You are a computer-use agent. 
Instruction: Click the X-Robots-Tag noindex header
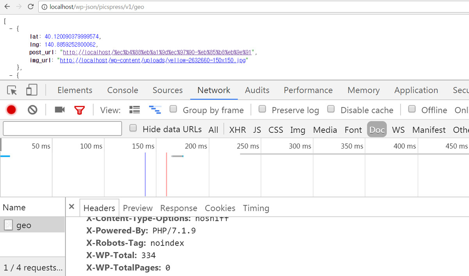[x=135, y=243]
